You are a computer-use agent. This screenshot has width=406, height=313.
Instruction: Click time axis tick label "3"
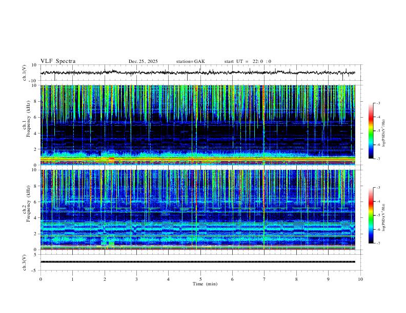pos(136,279)
